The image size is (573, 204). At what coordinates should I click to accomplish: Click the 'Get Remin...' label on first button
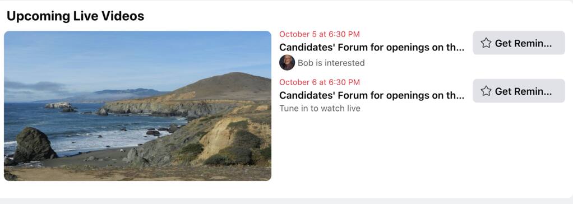coord(523,43)
